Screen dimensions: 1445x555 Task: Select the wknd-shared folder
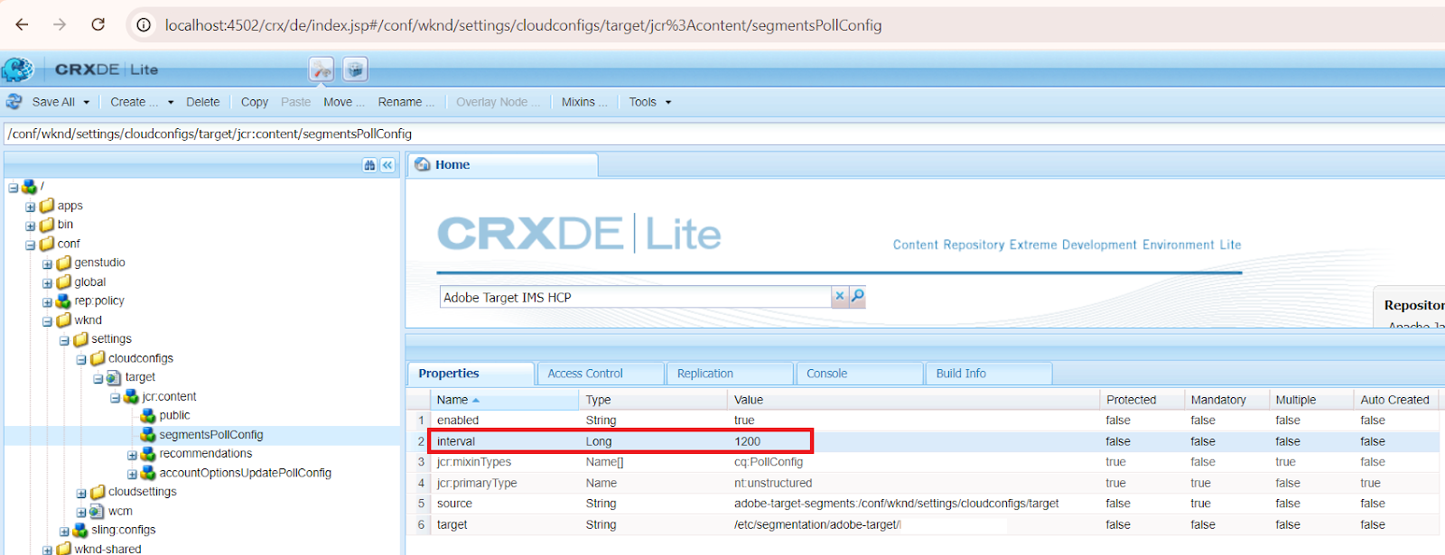(x=107, y=549)
